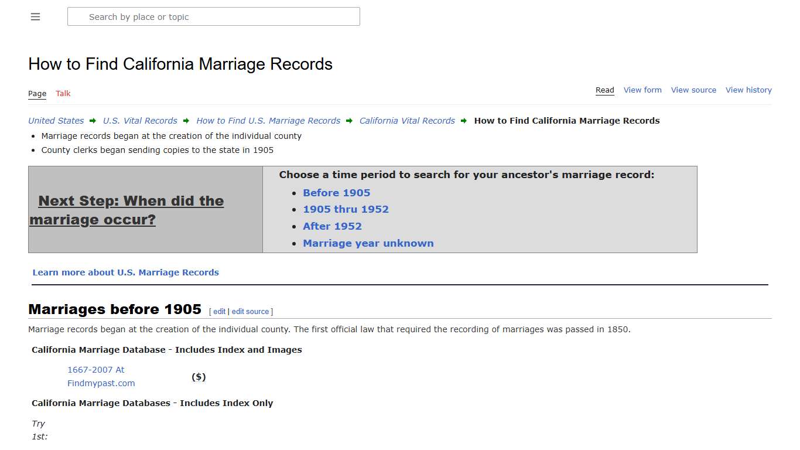
Task: Open Learn more about U.S. Marriage Records
Action: [x=126, y=272]
